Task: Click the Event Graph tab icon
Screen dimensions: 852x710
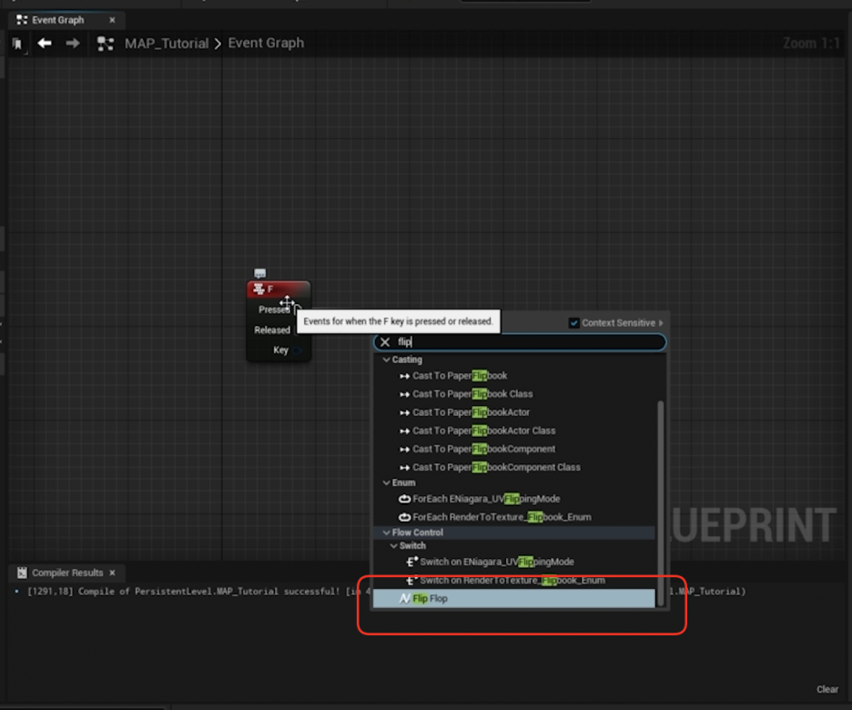Action: 22,20
